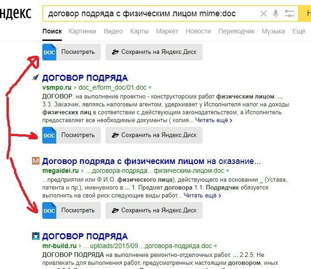Click Читать ещё in megaidei.ru snippet
The height and width of the screenshot is (269, 311).
point(202,196)
